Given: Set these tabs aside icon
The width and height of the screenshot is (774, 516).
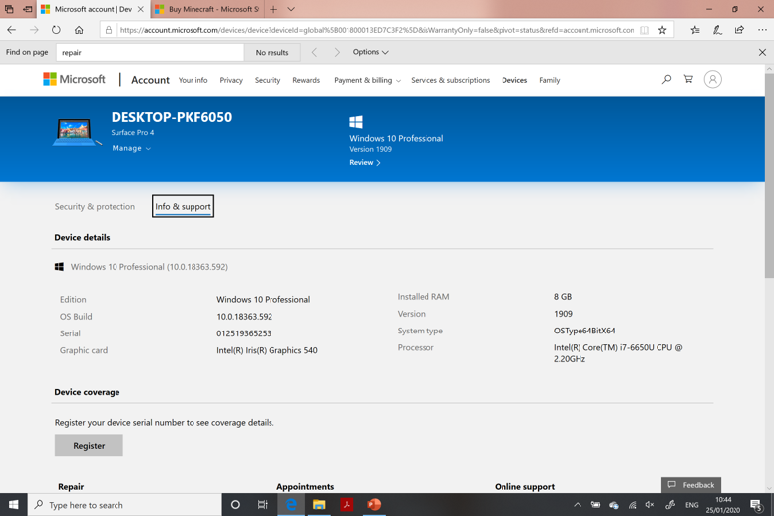Looking at the screenshot, I should tap(28, 9).
